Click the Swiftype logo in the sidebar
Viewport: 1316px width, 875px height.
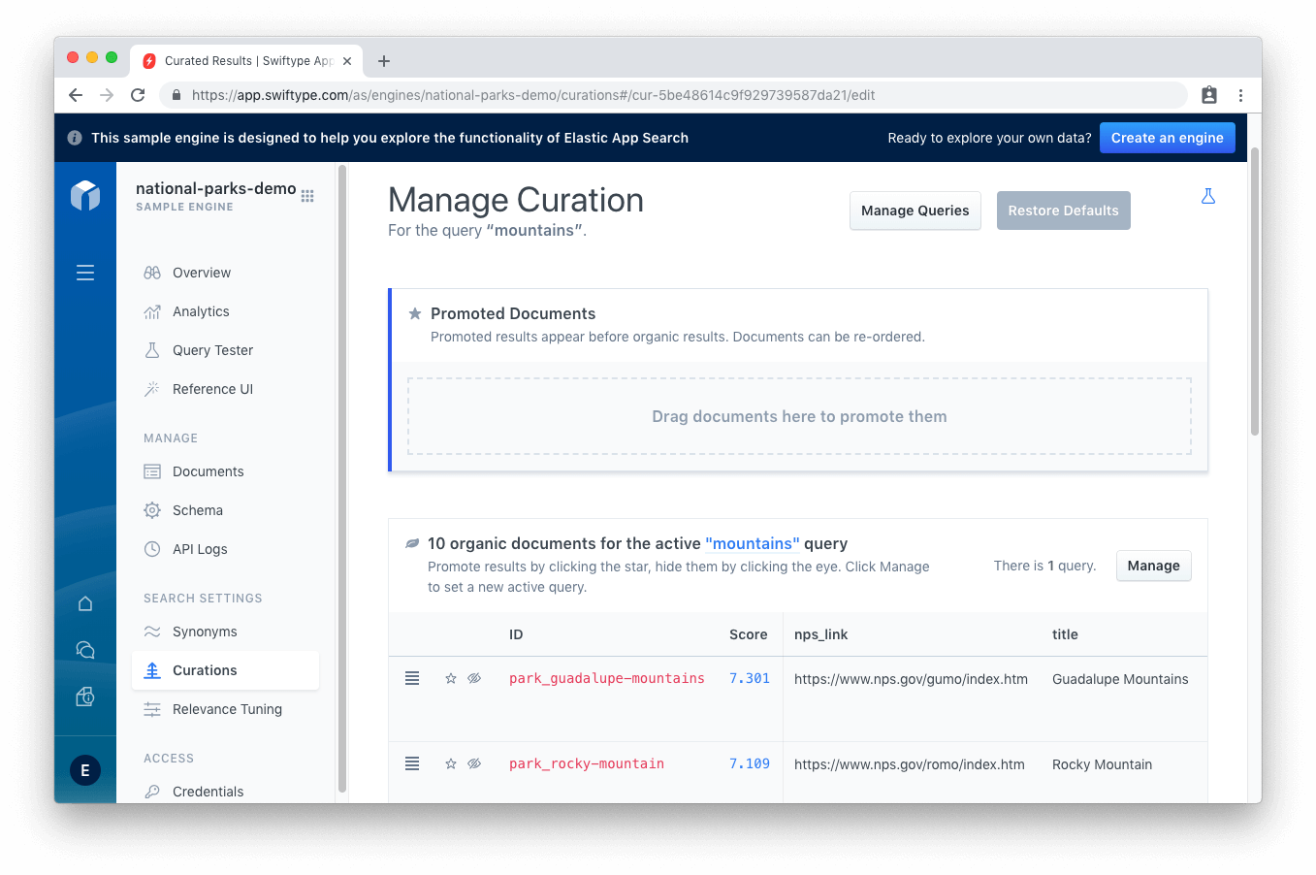pos(85,195)
